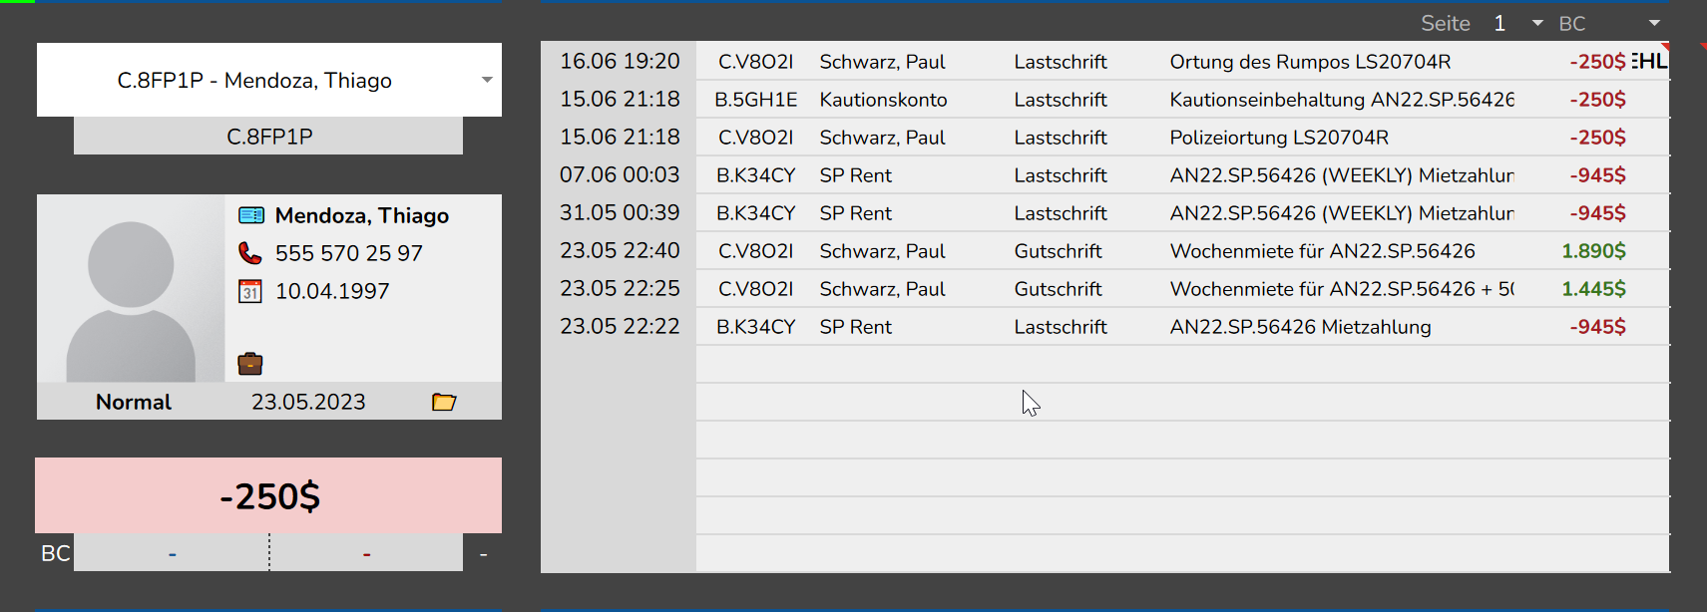
Task: Click the blue dash field next to BC
Action: point(172,553)
